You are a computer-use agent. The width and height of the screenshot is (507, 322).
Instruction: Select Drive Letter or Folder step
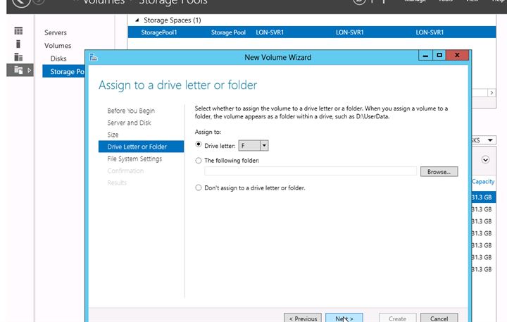coord(141,147)
